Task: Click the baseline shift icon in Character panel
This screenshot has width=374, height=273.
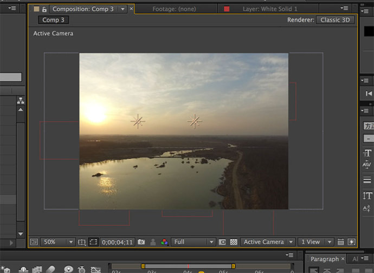Action: [x=366, y=209]
